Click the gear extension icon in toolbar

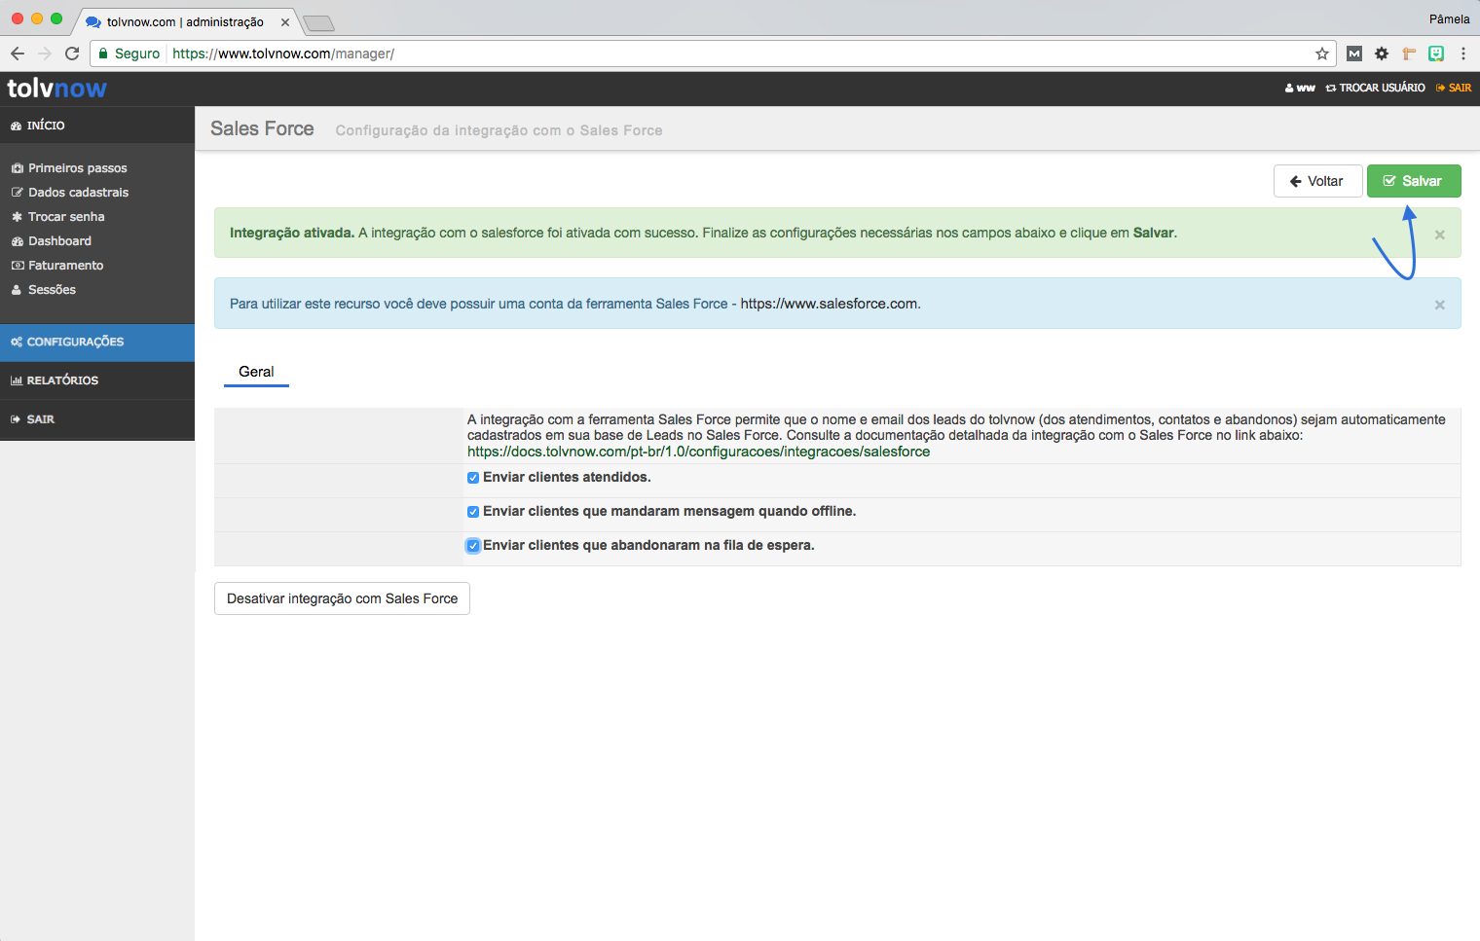click(1382, 54)
